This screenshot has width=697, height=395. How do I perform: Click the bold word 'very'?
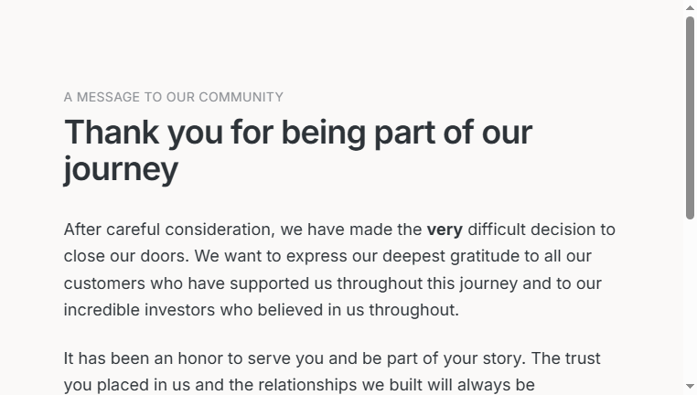pyautogui.click(x=445, y=230)
